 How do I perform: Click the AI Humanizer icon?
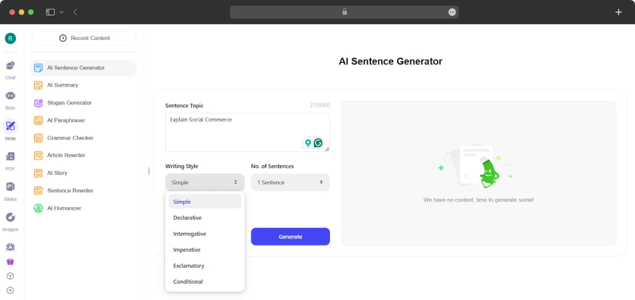click(38, 208)
